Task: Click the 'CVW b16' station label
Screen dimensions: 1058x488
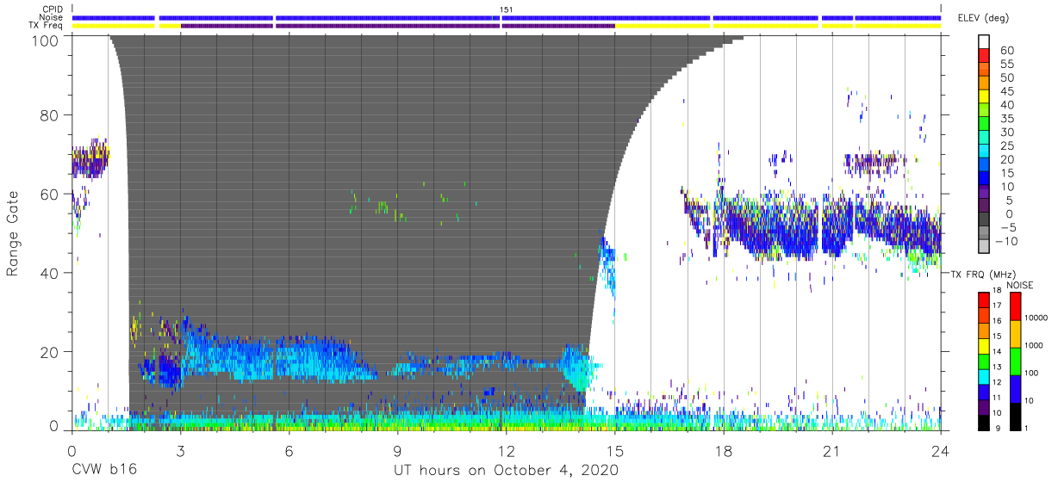Action: [105, 471]
